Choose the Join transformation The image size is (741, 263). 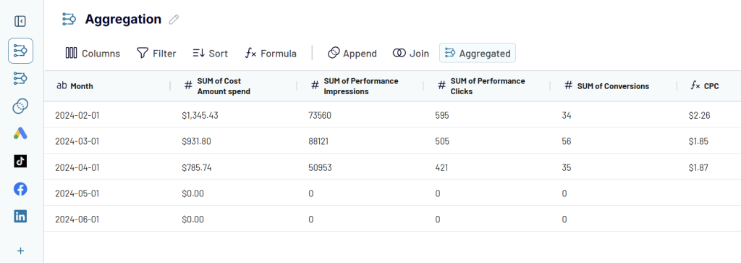pyautogui.click(x=411, y=53)
